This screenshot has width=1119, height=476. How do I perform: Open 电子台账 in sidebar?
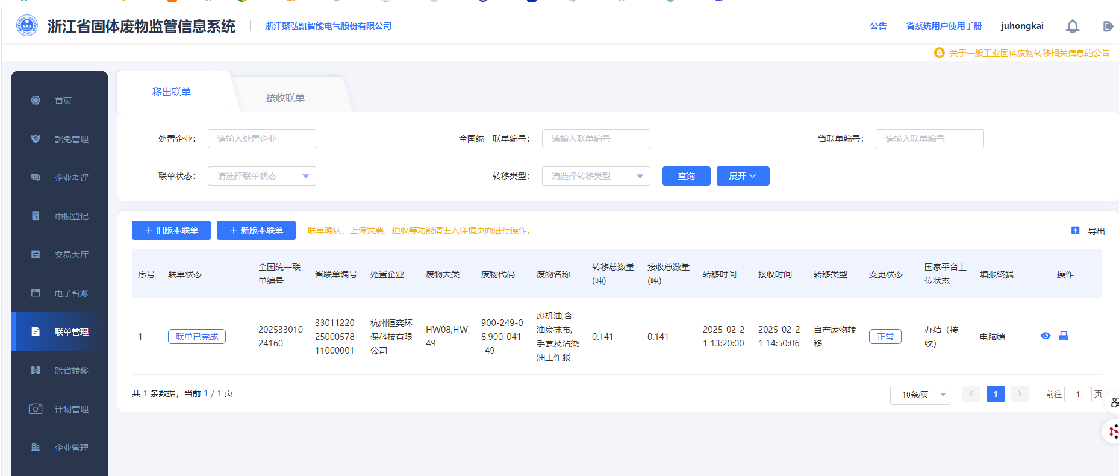pos(71,293)
